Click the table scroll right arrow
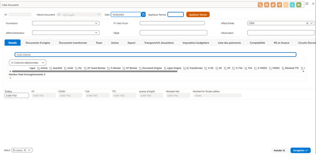This screenshot has height=154, width=316. coord(304,71)
